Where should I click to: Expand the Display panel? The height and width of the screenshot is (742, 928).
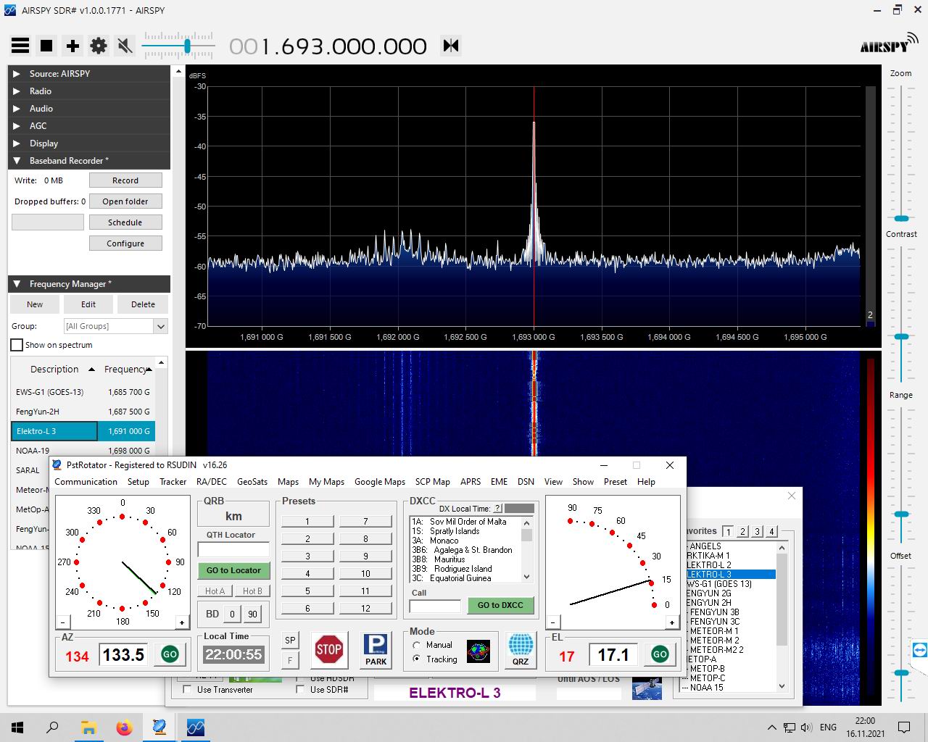coord(89,143)
